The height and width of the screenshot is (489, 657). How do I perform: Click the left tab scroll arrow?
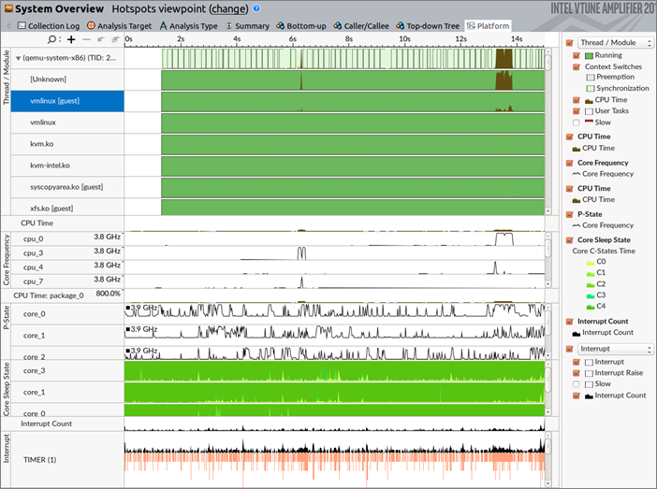click(7, 25)
